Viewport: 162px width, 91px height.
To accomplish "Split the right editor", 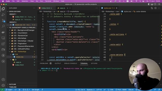I will pos(155,8).
